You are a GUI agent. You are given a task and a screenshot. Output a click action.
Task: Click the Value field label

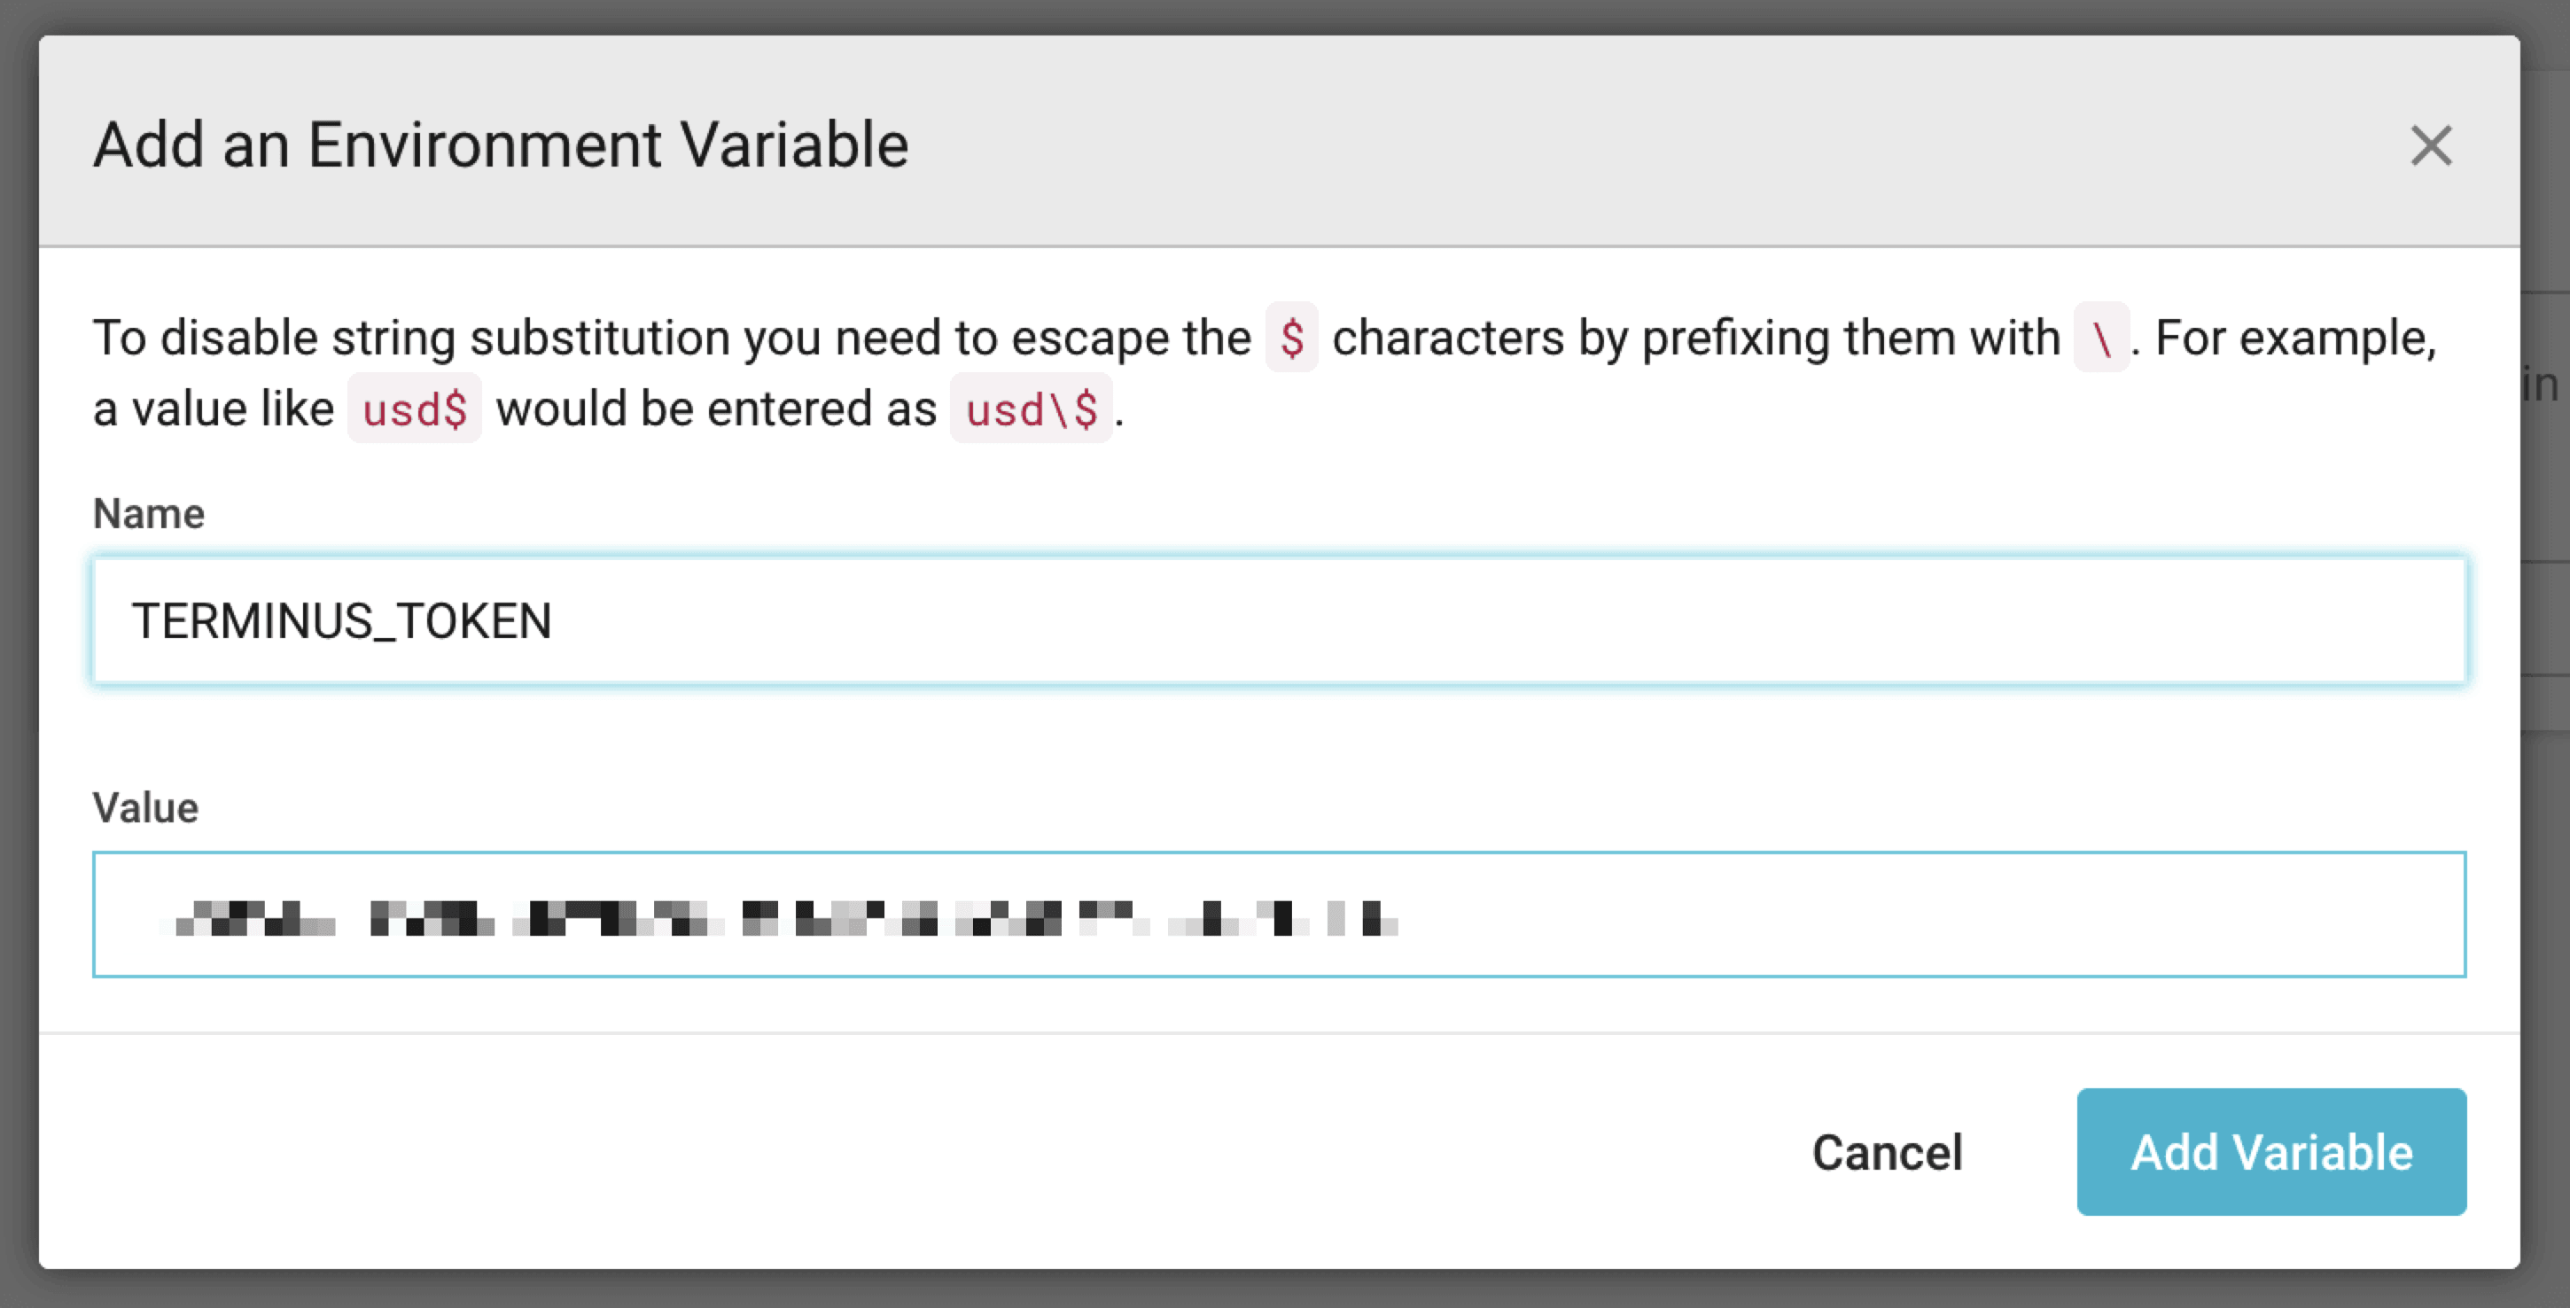145,807
